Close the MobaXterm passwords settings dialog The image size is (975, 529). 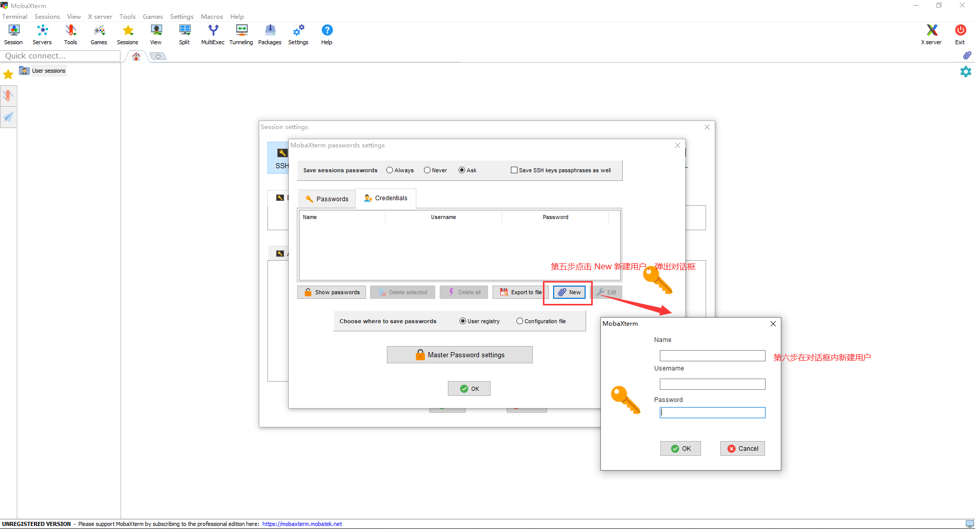[x=678, y=145]
